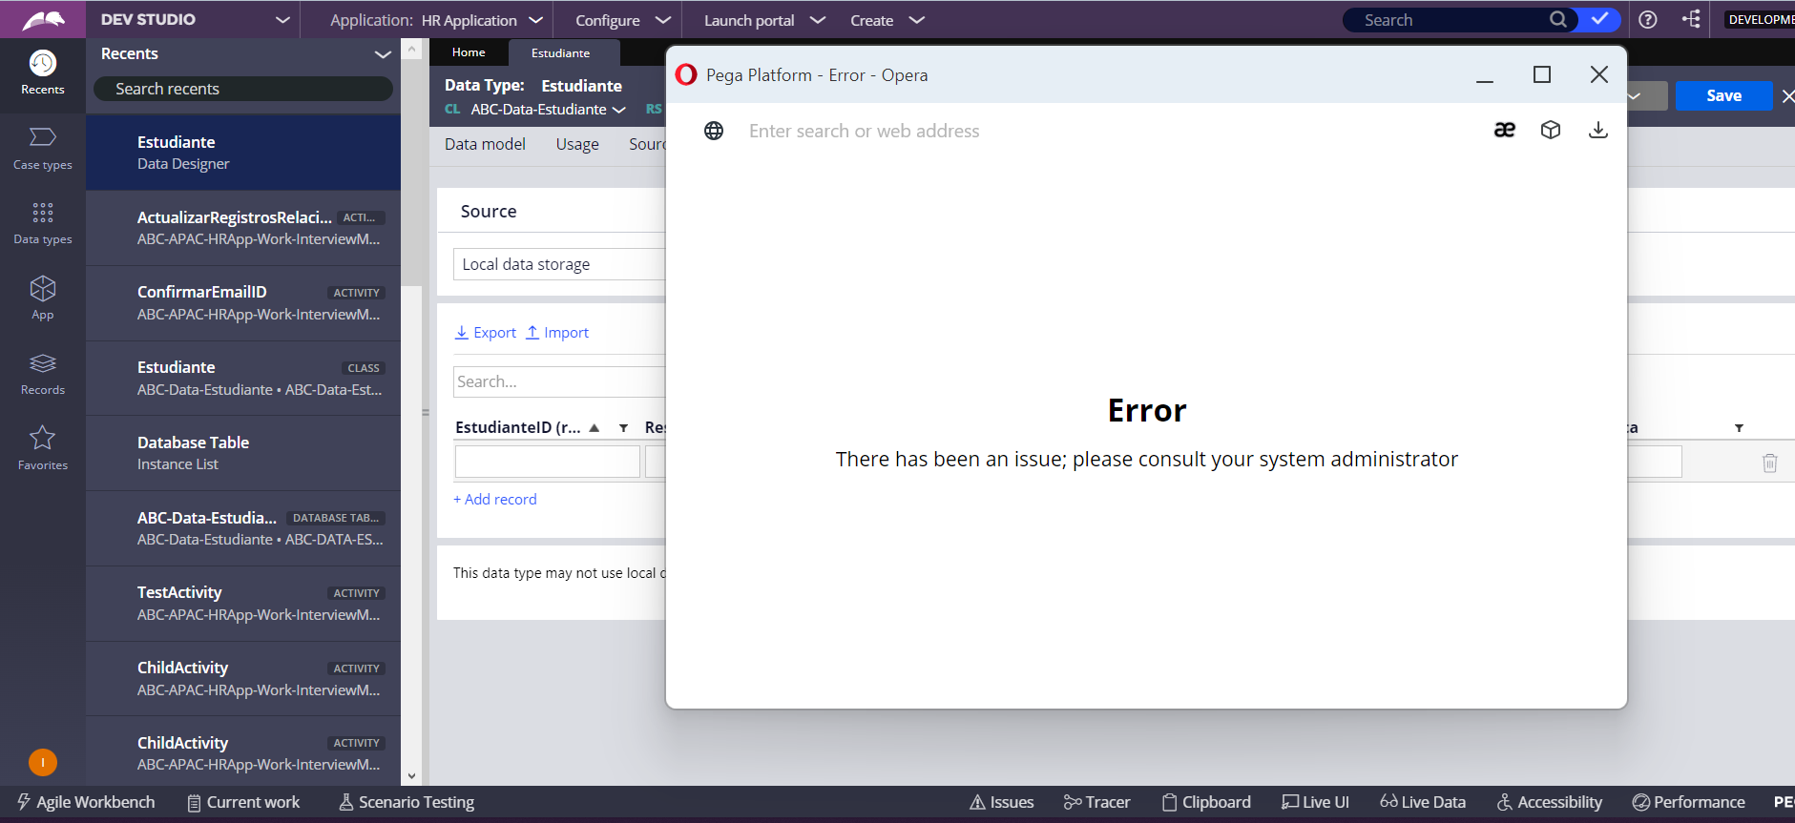The height and width of the screenshot is (823, 1795).
Task: Click the trash delete record icon
Action: point(1770,463)
